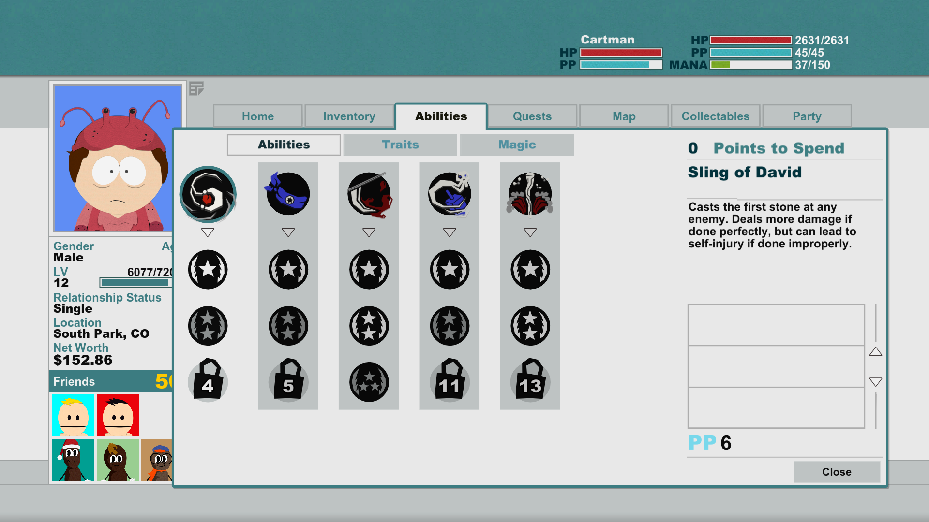Open the Party tab
This screenshot has height=522, width=929.
pyautogui.click(x=807, y=116)
